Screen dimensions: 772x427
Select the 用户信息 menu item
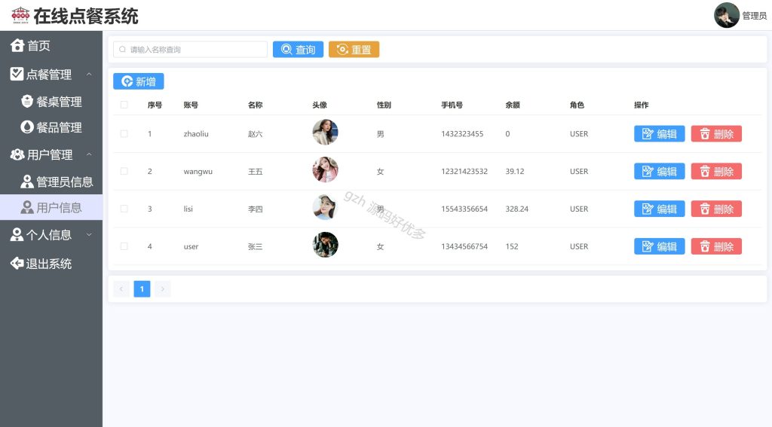[x=51, y=207]
